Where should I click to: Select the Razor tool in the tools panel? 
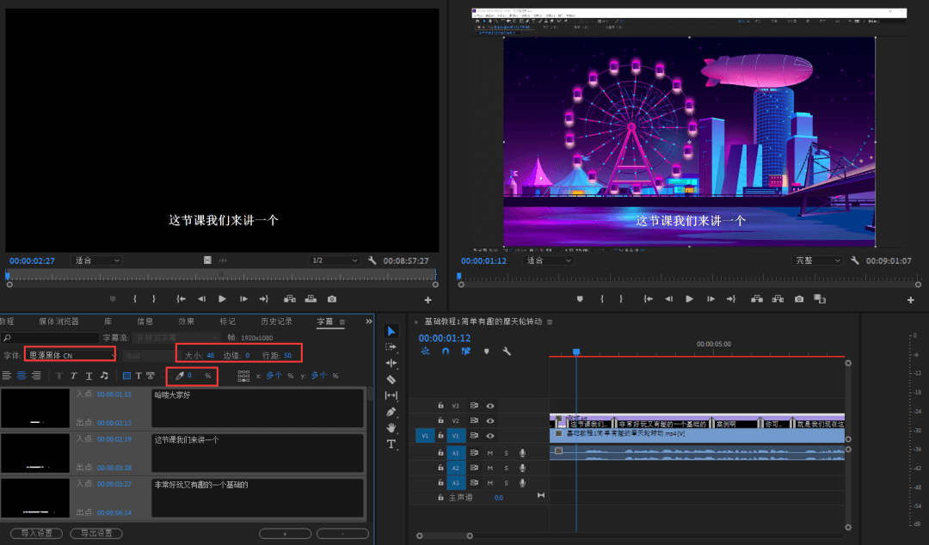pyautogui.click(x=391, y=379)
